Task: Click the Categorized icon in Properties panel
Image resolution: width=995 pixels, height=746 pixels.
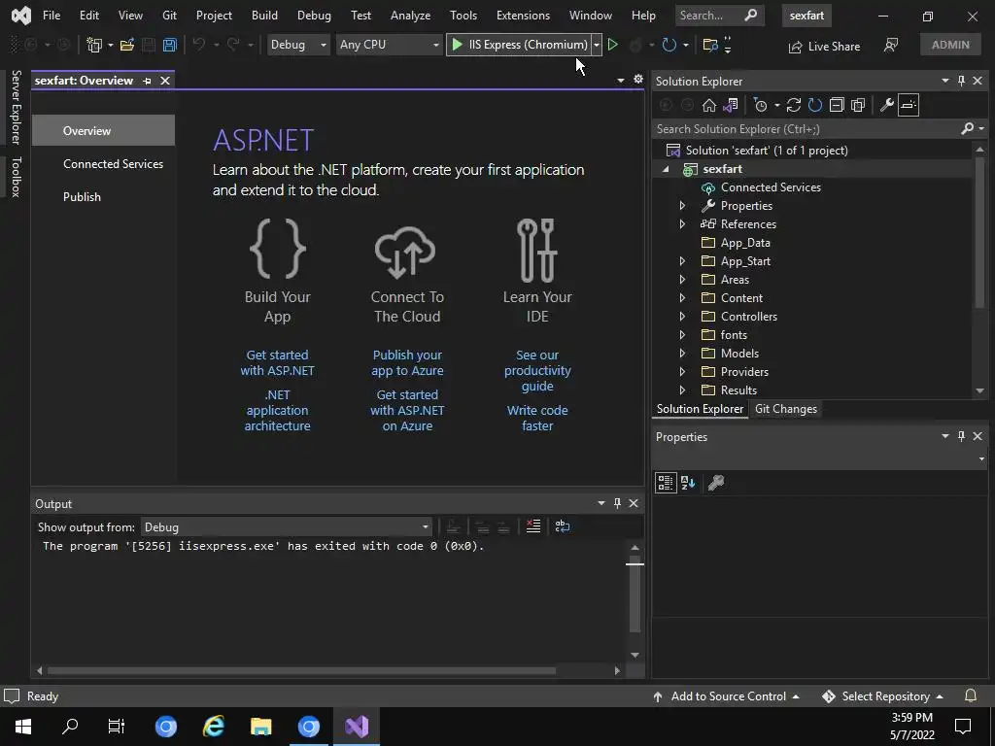Action: [665, 483]
